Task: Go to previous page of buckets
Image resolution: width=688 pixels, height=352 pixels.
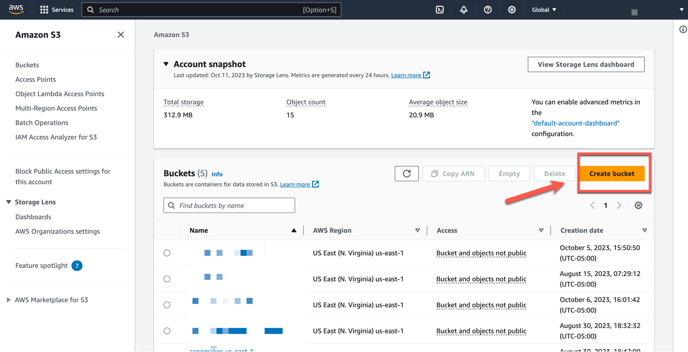Action: pyautogui.click(x=592, y=205)
